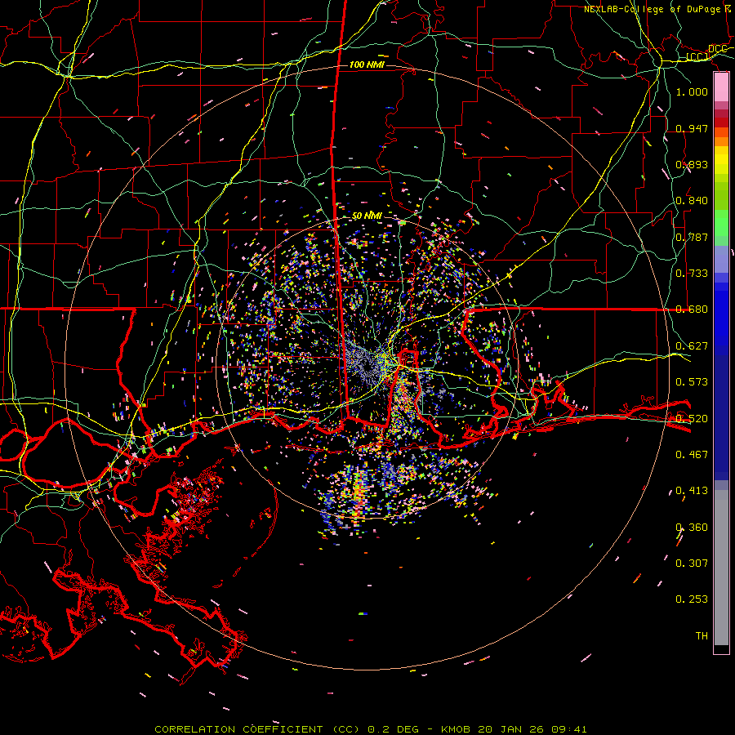Click the 0.253 legend value
735x735 pixels.
click(x=692, y=599)
